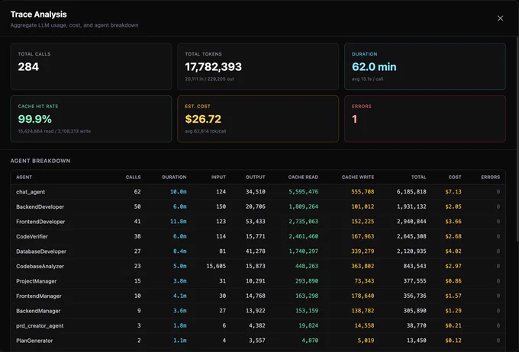Sort by CALLS column header

coord(133,178)
